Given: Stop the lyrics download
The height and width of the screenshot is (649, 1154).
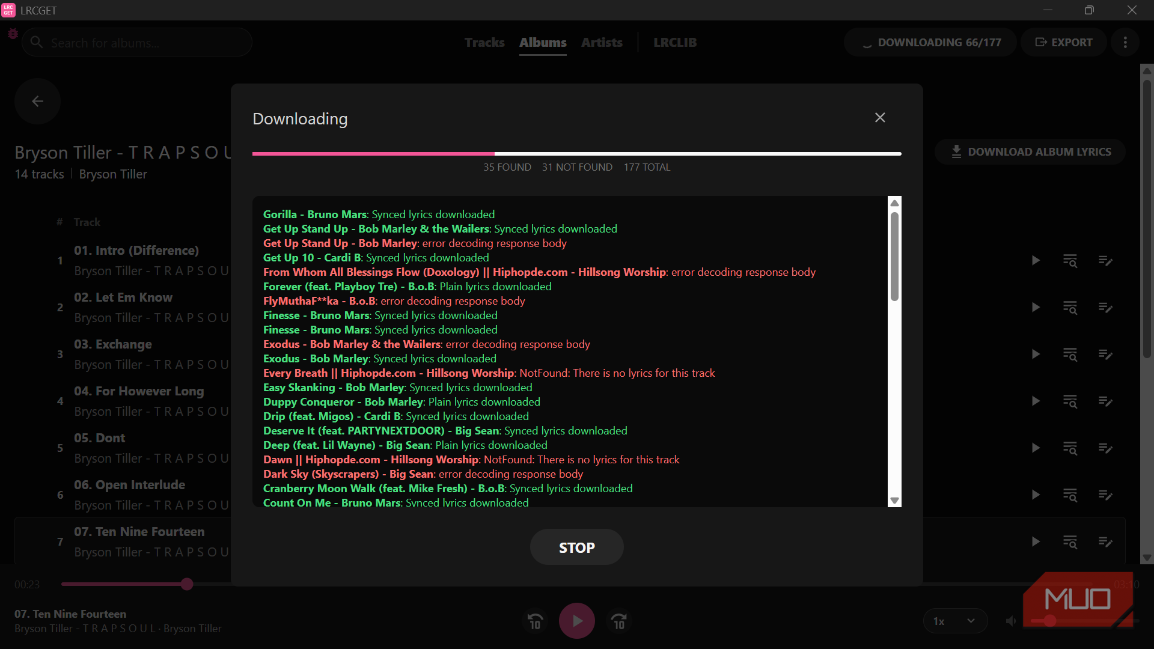Looking at the screenshot, I should tap(576, 547).
